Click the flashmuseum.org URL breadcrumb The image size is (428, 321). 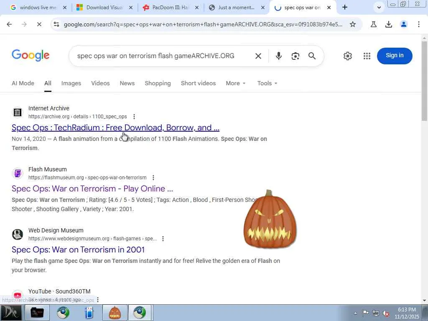[x=87, y=178]
